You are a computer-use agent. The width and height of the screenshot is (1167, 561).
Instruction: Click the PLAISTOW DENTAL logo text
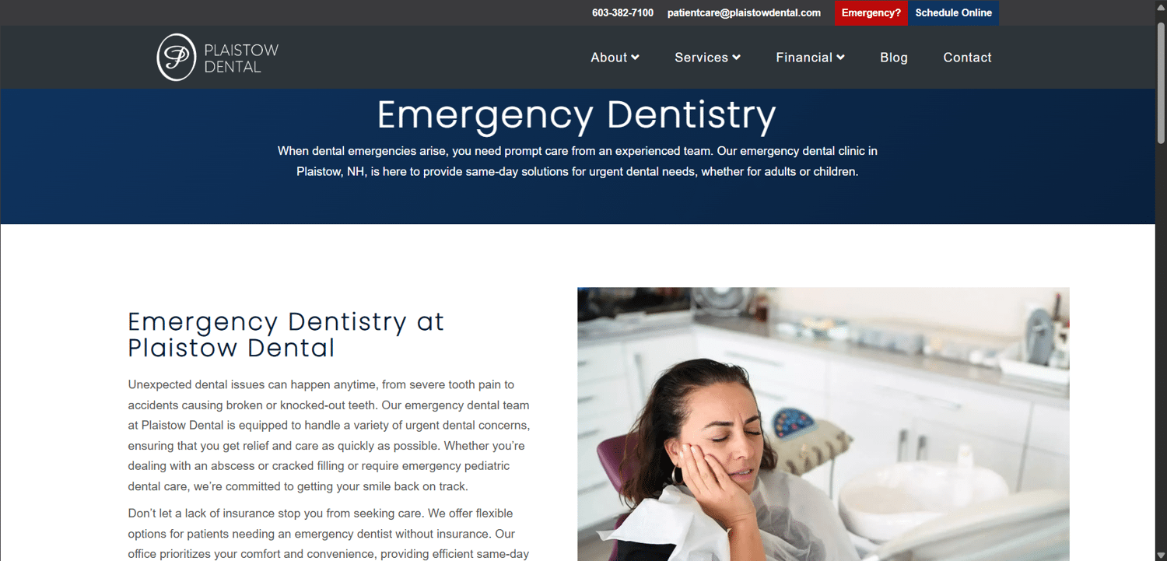click(241, 58)
